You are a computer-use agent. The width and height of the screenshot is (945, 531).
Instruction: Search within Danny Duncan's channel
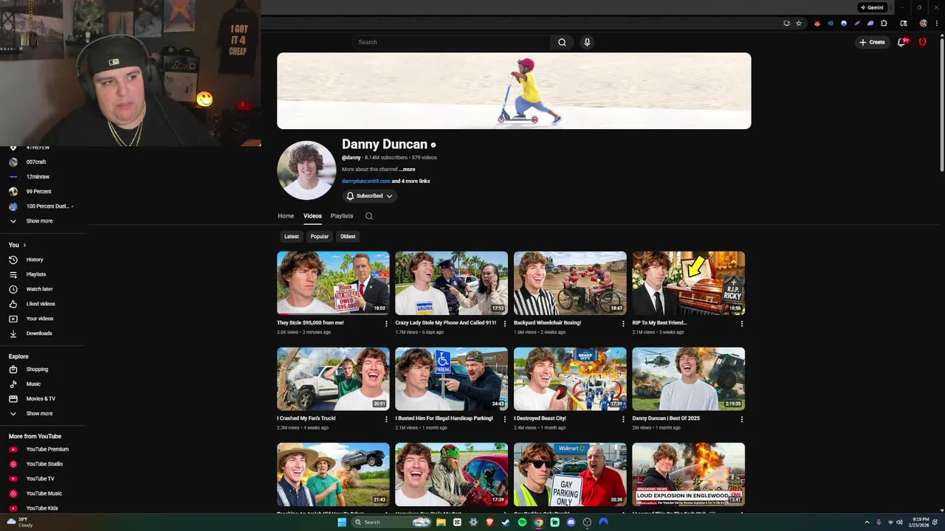(x=369, y=216)
